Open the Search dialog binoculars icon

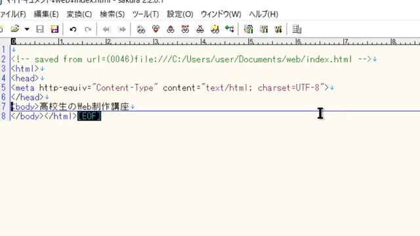point(141,29)
